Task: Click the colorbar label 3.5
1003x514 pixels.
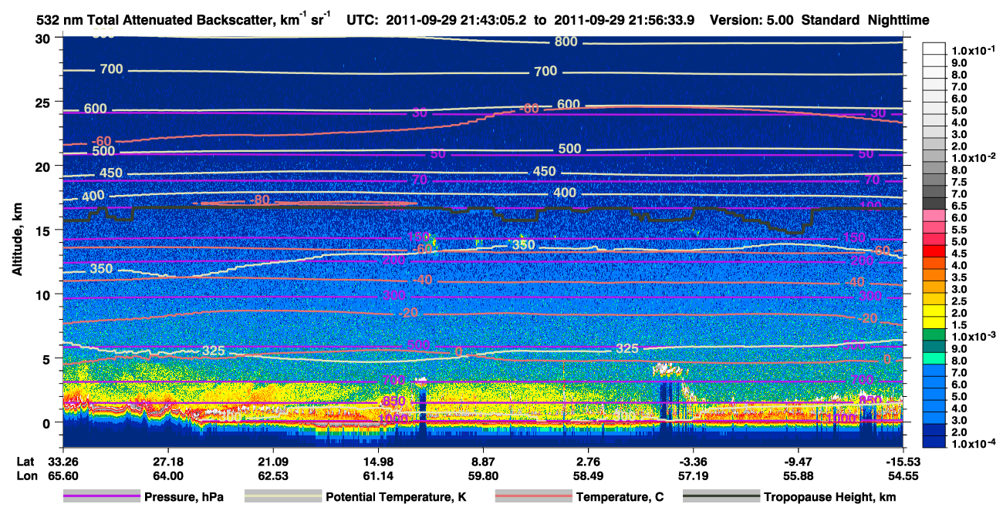Action: [958, 277]
